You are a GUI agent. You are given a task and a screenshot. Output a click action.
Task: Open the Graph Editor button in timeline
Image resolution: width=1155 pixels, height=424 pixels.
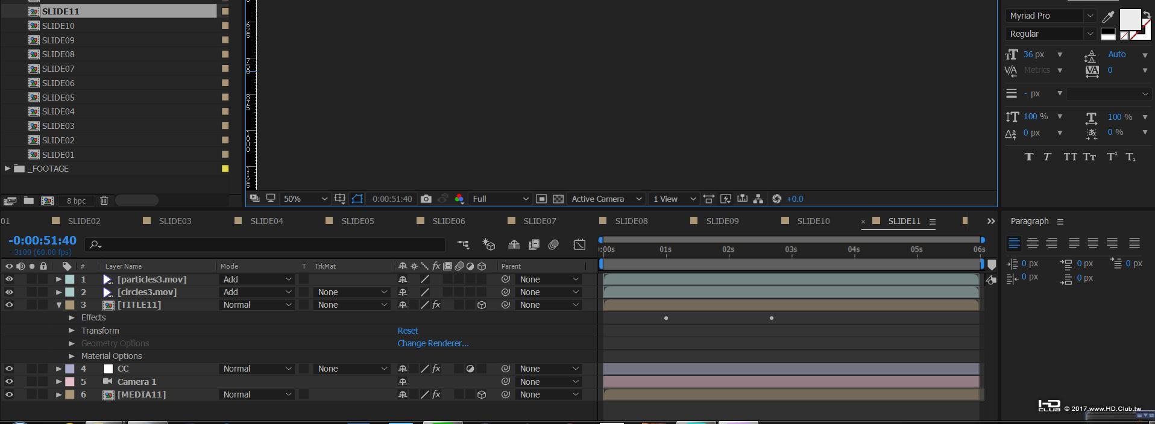click(579, 244)
